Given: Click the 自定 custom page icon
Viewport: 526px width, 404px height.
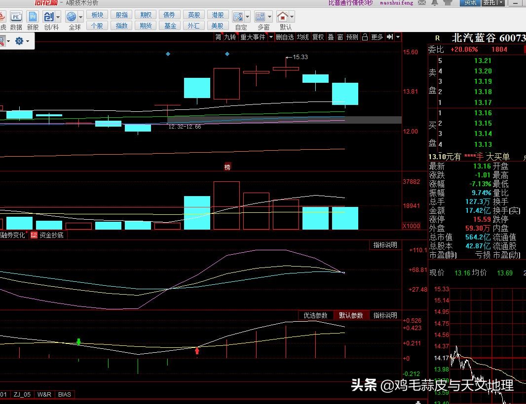Looking at the screenshot, I should click(x=238, y=17).
